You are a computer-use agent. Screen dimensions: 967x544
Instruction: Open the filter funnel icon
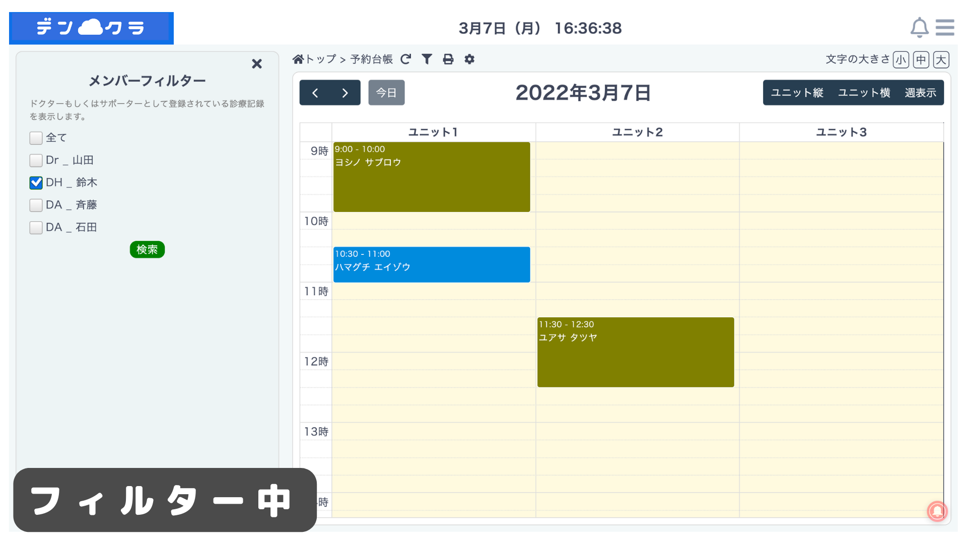[x=427, y=59]
